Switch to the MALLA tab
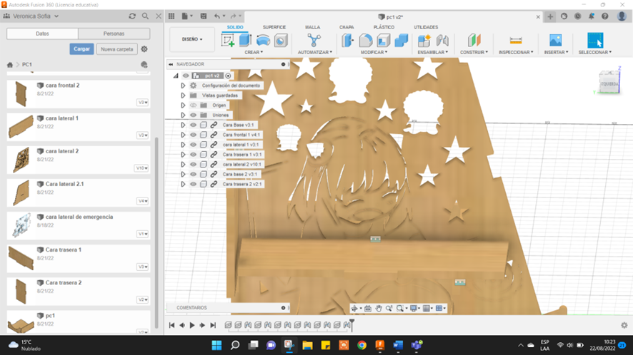 tap(312, 27)
